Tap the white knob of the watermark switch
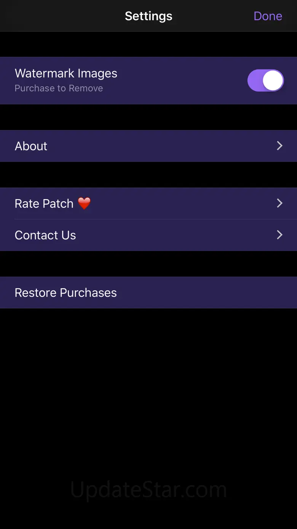297x529 pixels. coord(273,80)
